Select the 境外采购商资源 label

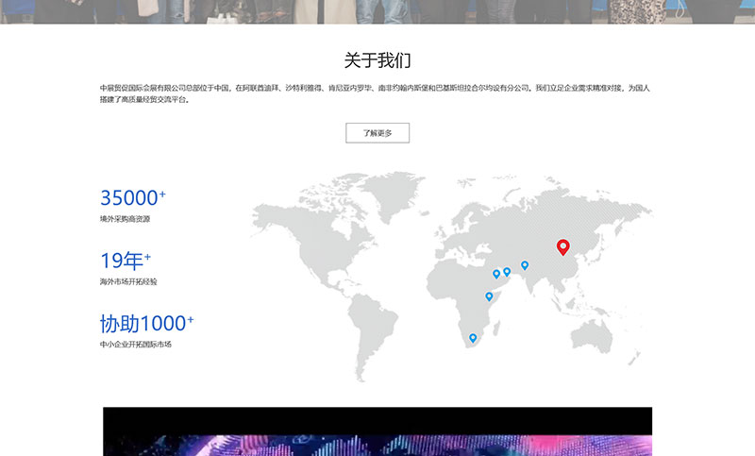click(125, 219)
